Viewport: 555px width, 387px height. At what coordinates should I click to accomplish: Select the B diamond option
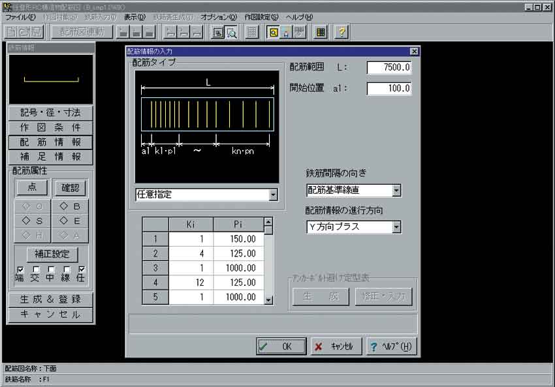coord(70,206)
